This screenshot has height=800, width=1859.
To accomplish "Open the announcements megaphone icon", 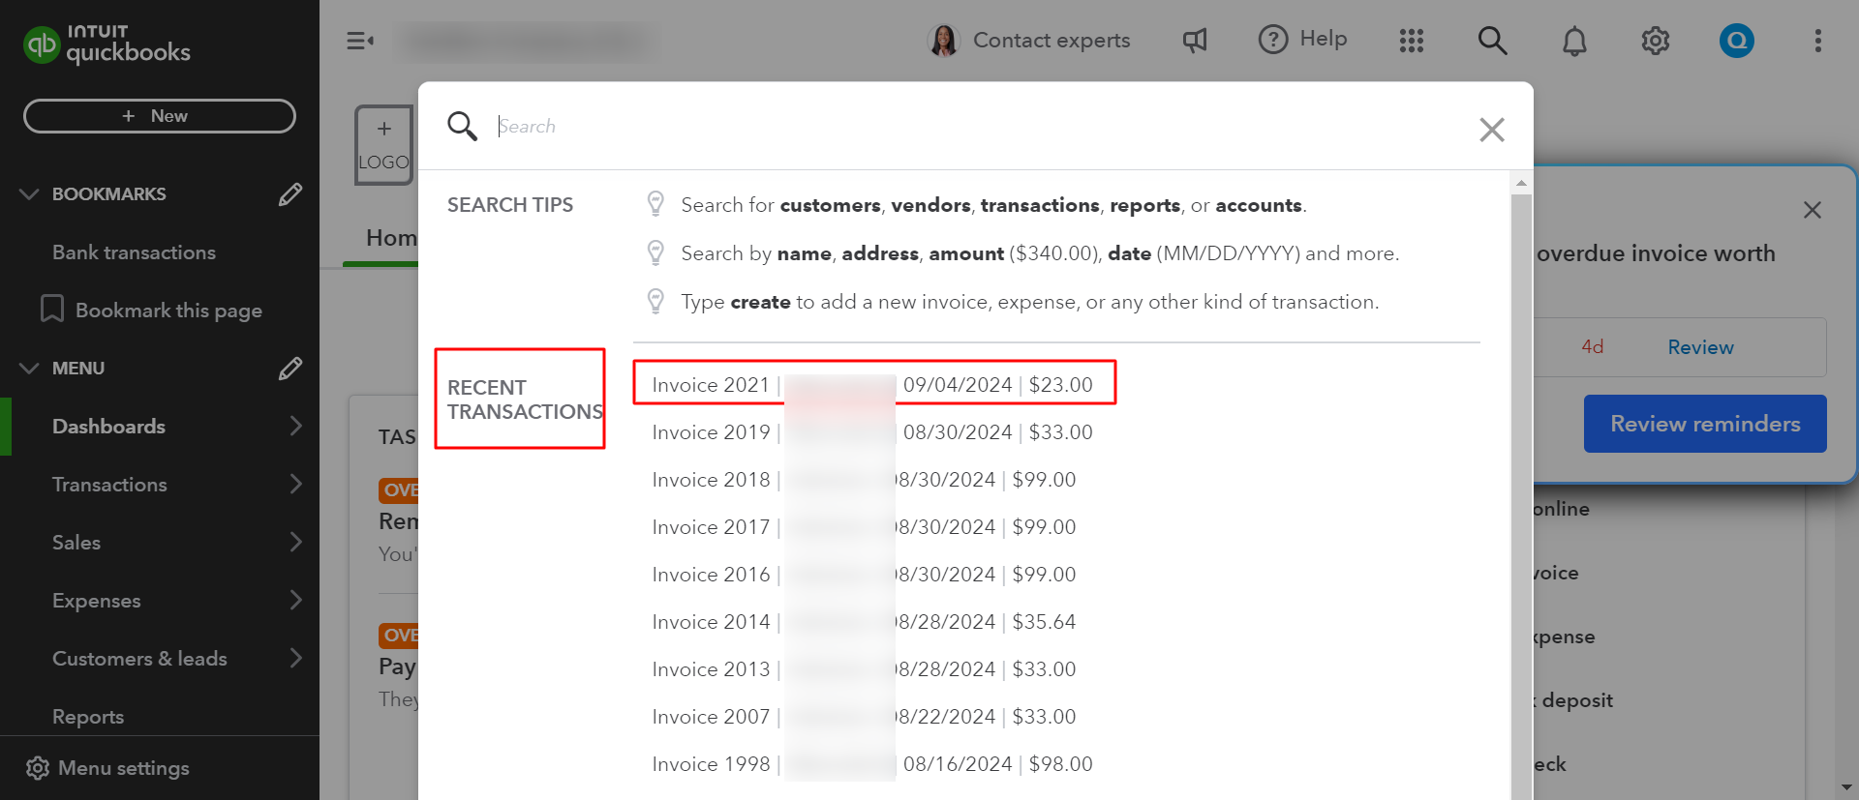I will coord(1195,41).
